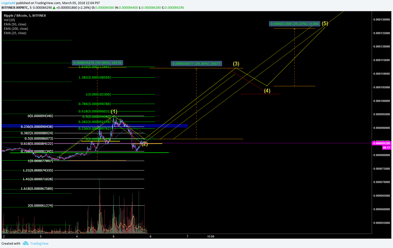Click the 0.000055000 price axis label
This screenshot has height=248, width=393.
(381, 223)
